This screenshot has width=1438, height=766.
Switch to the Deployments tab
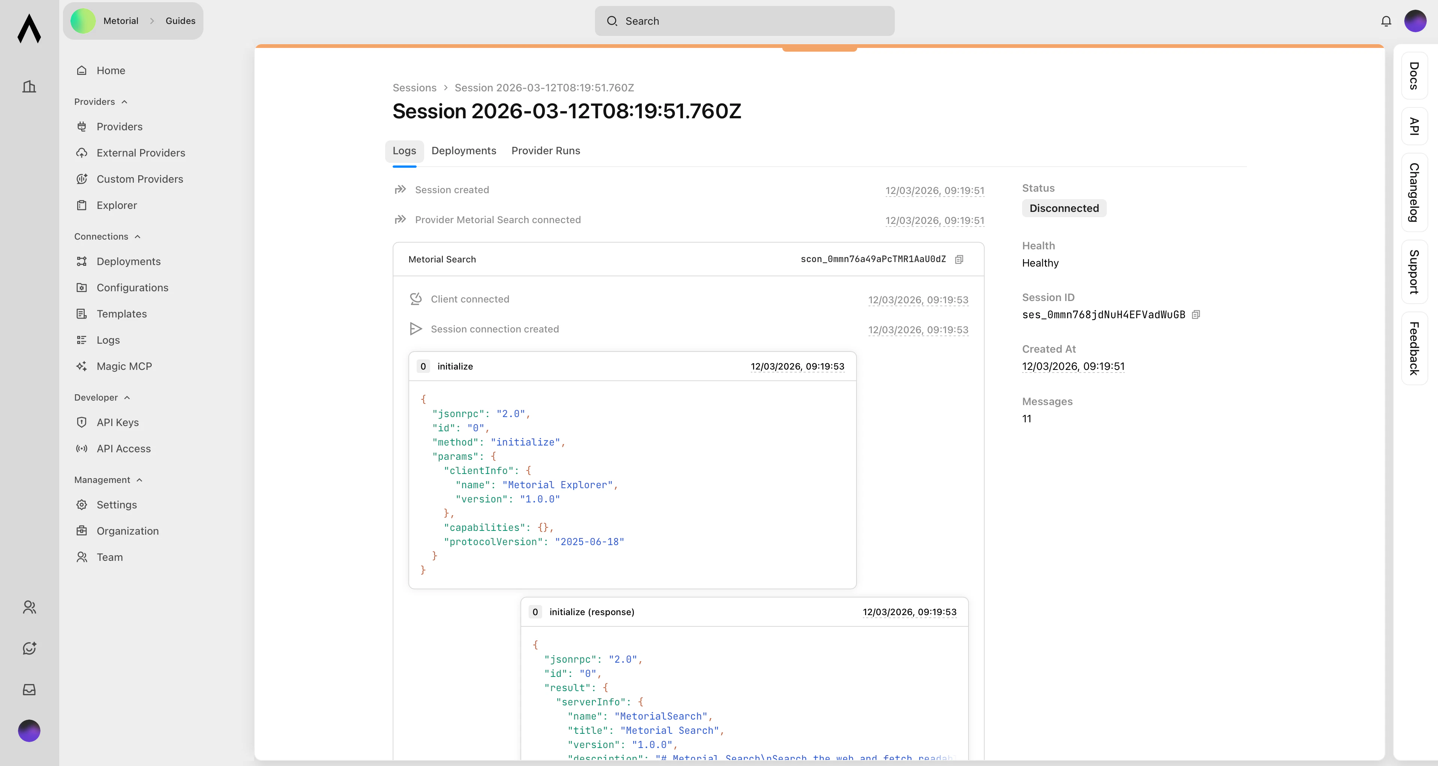463,151
